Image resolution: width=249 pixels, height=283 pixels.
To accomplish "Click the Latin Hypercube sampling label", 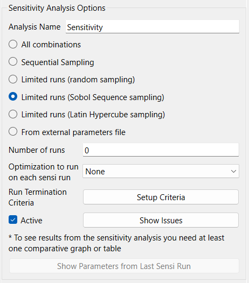I will pyautogui.click(x=93, y=115).
